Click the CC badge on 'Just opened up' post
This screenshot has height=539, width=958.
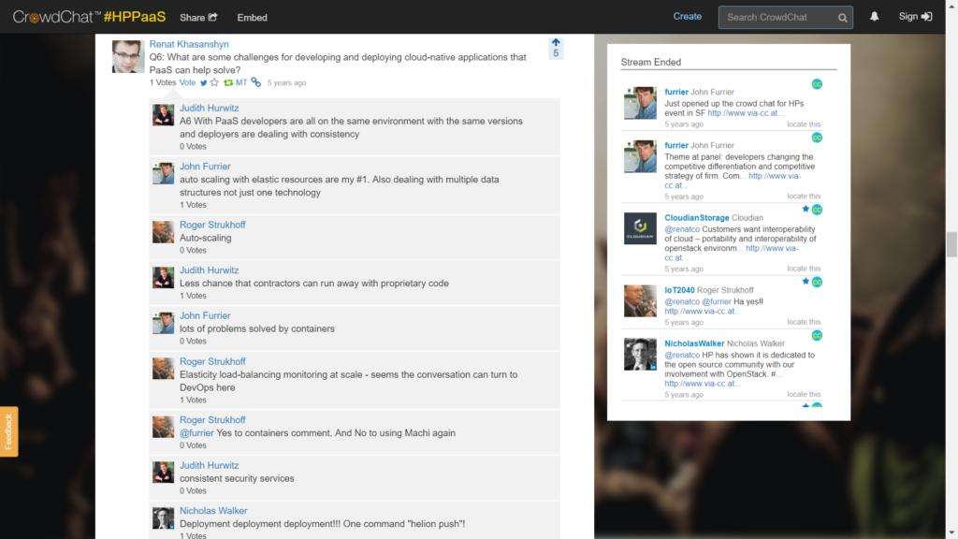(x=817, y=84)
